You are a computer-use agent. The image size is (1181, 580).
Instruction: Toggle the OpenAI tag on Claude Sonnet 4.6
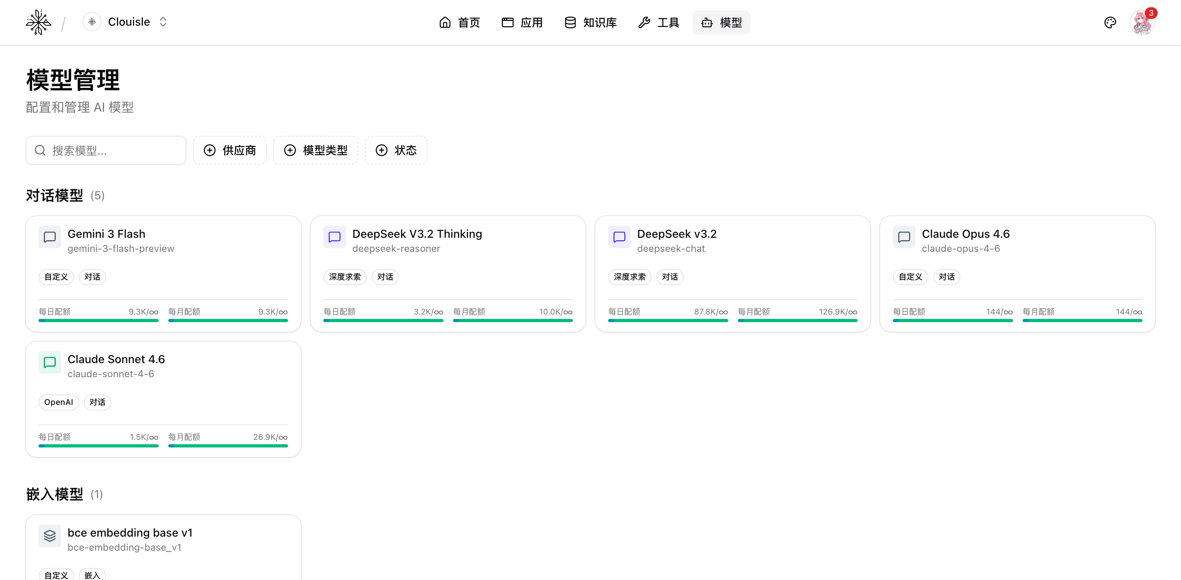pyautogui.click(x=58, y=402)
